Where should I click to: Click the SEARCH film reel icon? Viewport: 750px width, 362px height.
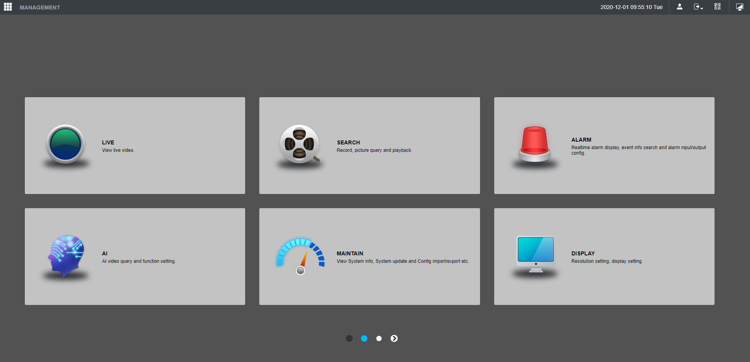300,144
